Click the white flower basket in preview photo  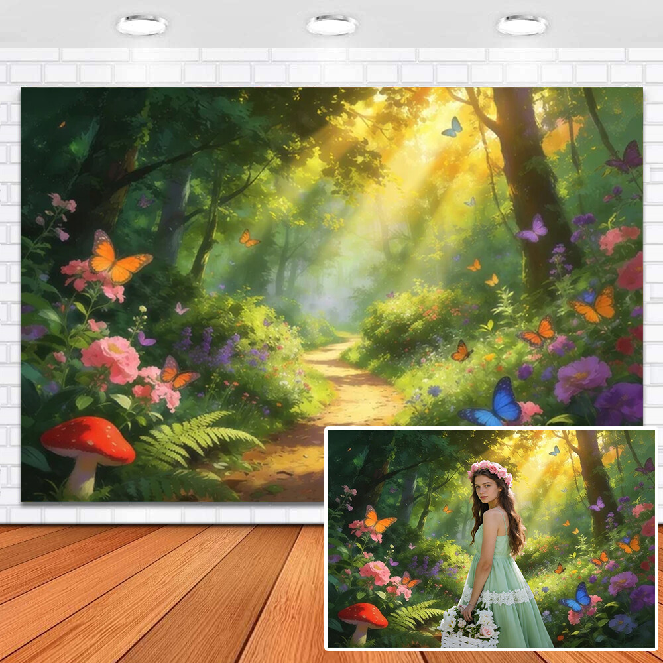[x=470, y=627]
